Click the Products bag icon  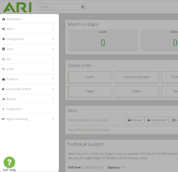tap(3, 79)
